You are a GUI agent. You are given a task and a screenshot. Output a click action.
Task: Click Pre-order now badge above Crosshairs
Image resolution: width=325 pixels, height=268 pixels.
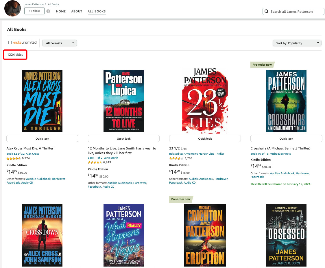(262, 65)
